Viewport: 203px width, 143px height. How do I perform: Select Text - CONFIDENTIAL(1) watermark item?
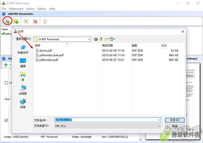point(114,137)
